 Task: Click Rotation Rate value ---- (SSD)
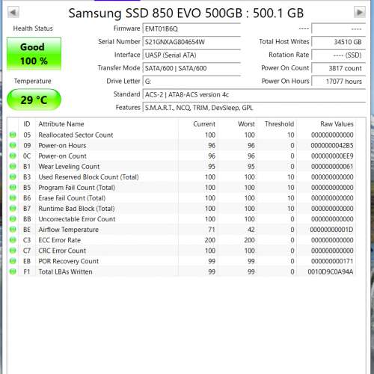click(339, 55)
